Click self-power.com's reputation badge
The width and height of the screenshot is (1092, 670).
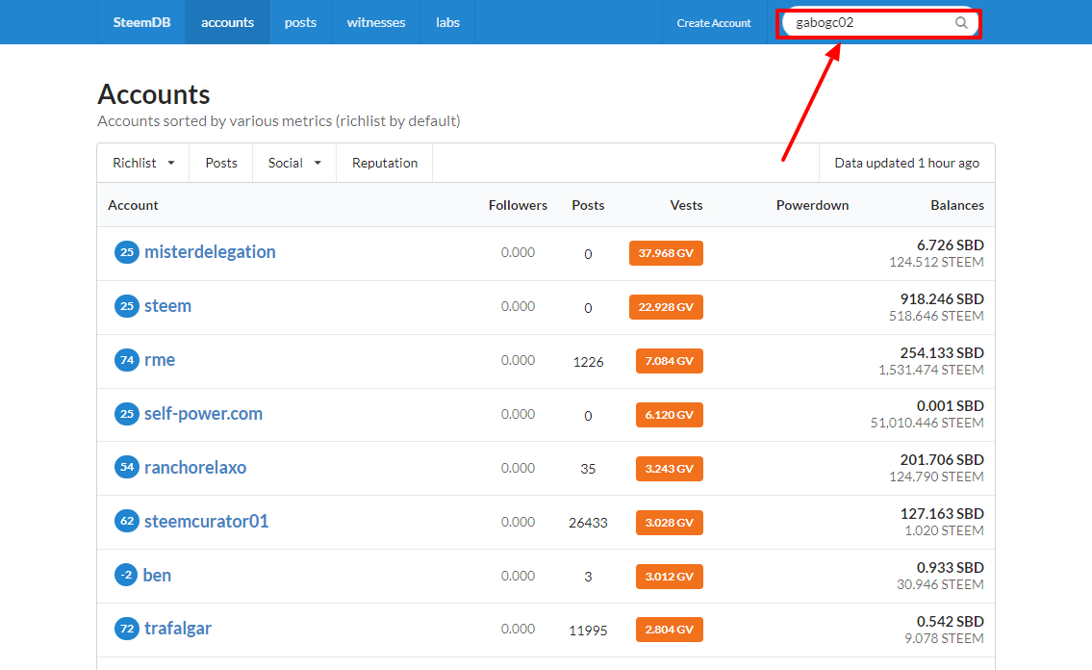coord(127,414)
